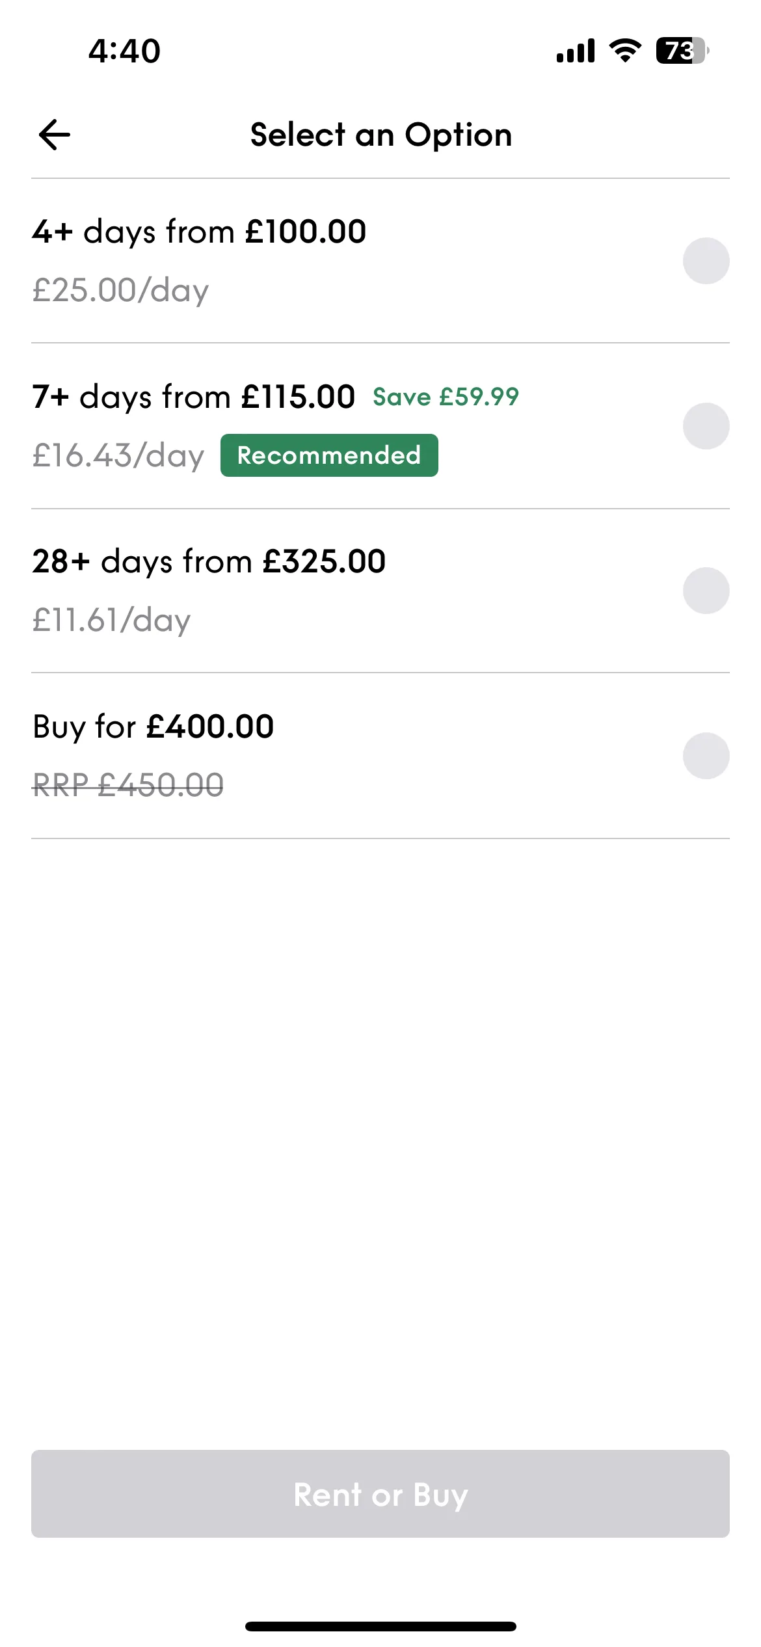Image resolution: width=761 pixels, height=1647 pixels.
Task: Choose the 7+ days from £115.00 row
Action: click(x=380, y=426)
